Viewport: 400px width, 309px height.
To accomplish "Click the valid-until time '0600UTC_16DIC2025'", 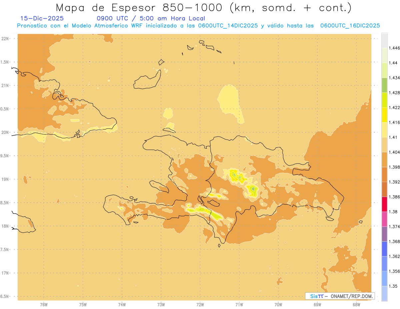I will (x=350, y=26).
